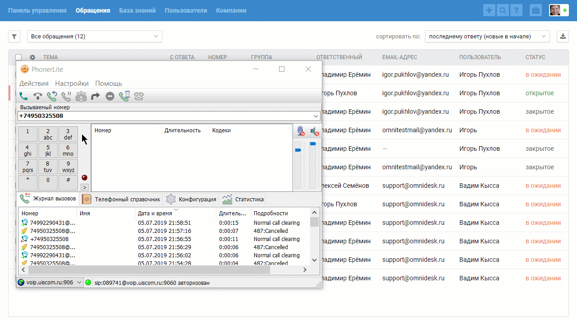The width and height of the screenshot is (577, 325).
Task: Click the ПОЛЬЗОВАТЕЛЬ column header
Action: click(x=480, y=57)
